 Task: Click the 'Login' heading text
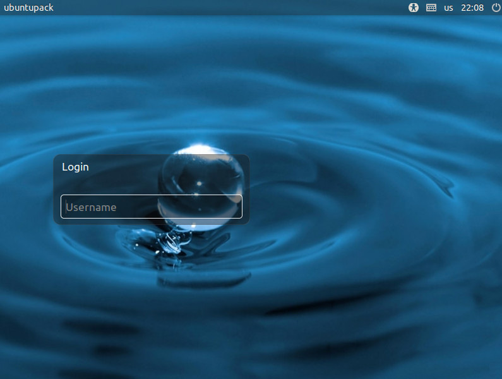[75, 167]
